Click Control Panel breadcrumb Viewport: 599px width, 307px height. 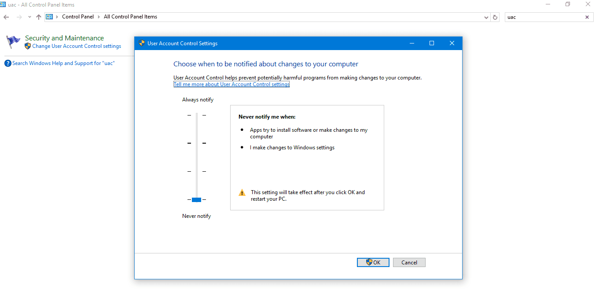[x=78, y=17]
